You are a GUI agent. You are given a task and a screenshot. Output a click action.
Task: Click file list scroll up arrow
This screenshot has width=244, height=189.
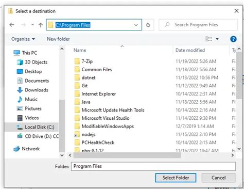[239, 49]
